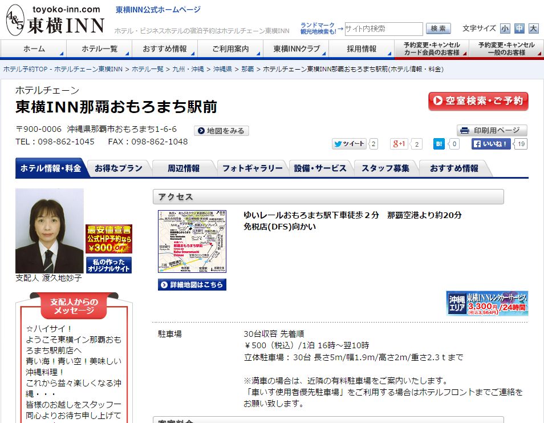
Task: Select the medium 中 font size
Action: click(519, 29)
